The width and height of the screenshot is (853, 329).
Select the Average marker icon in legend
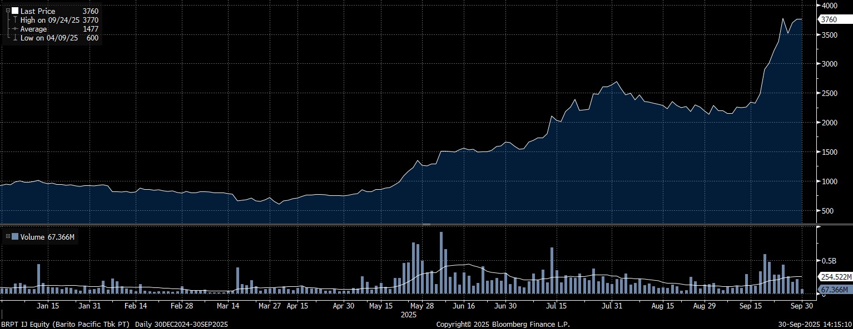(15, 29)
